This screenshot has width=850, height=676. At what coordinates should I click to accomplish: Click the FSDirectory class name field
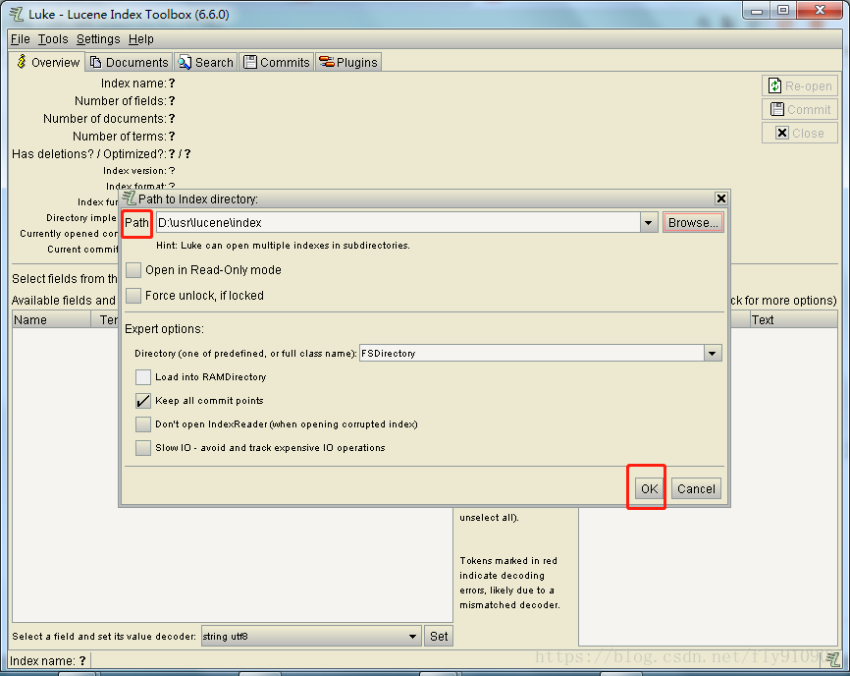(x=532, y=353)
